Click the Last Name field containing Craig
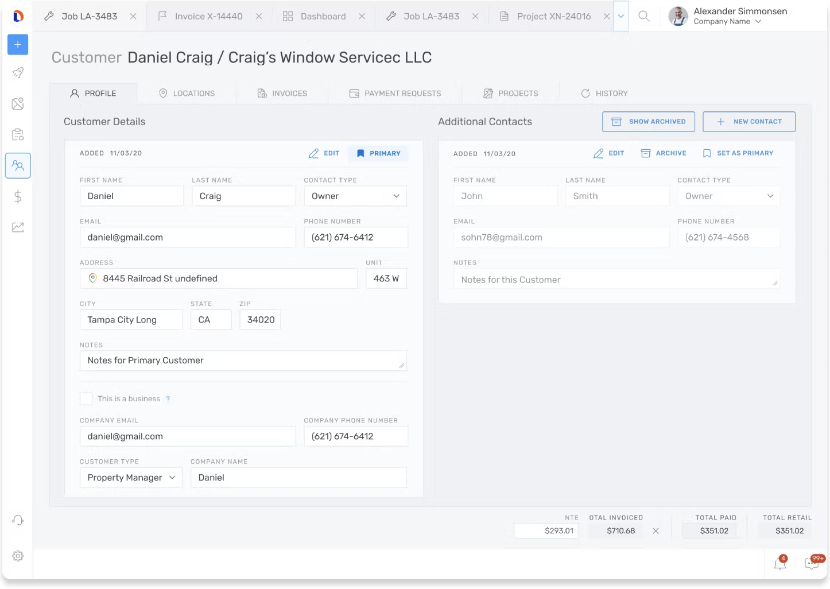The image size is (830, 589). point(243,196)
